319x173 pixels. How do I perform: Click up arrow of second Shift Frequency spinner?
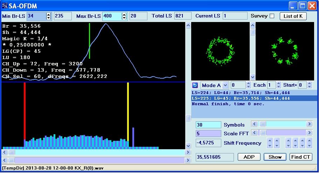(x=277, y=140)
